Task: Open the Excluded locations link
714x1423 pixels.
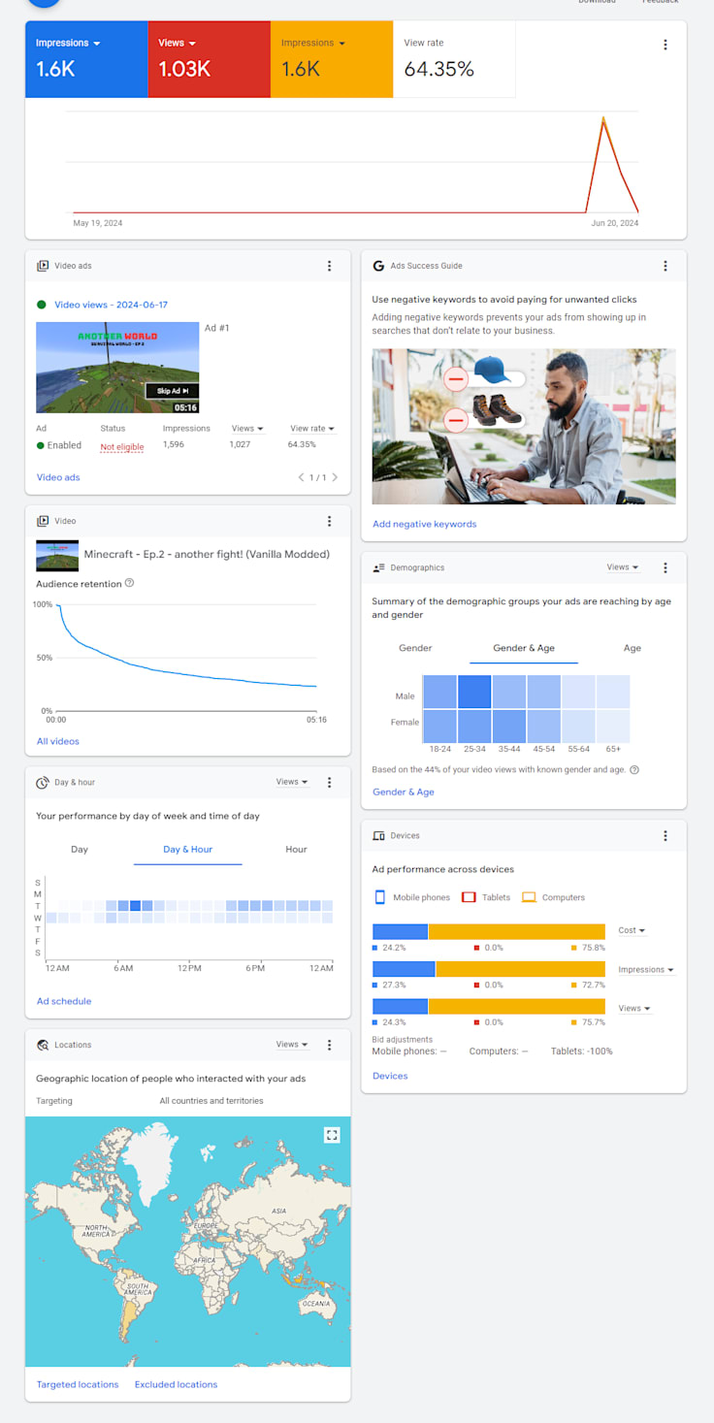Action: point(176,1384)
